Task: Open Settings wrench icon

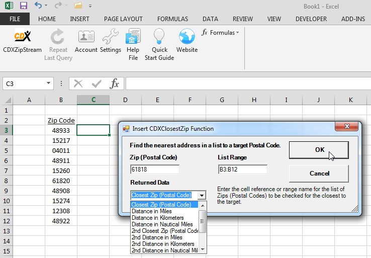Action: [x=110, y=36]
